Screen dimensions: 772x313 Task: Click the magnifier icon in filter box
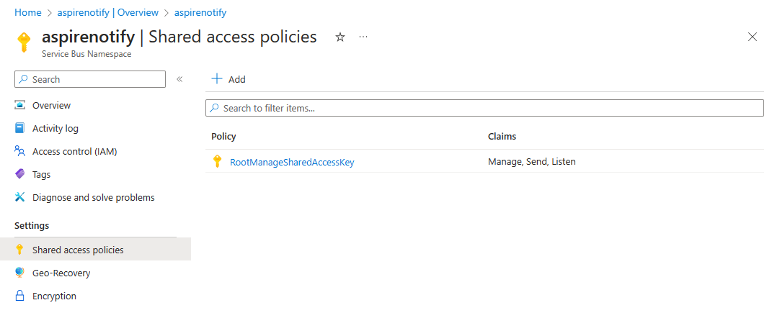(x=215, y=108)
